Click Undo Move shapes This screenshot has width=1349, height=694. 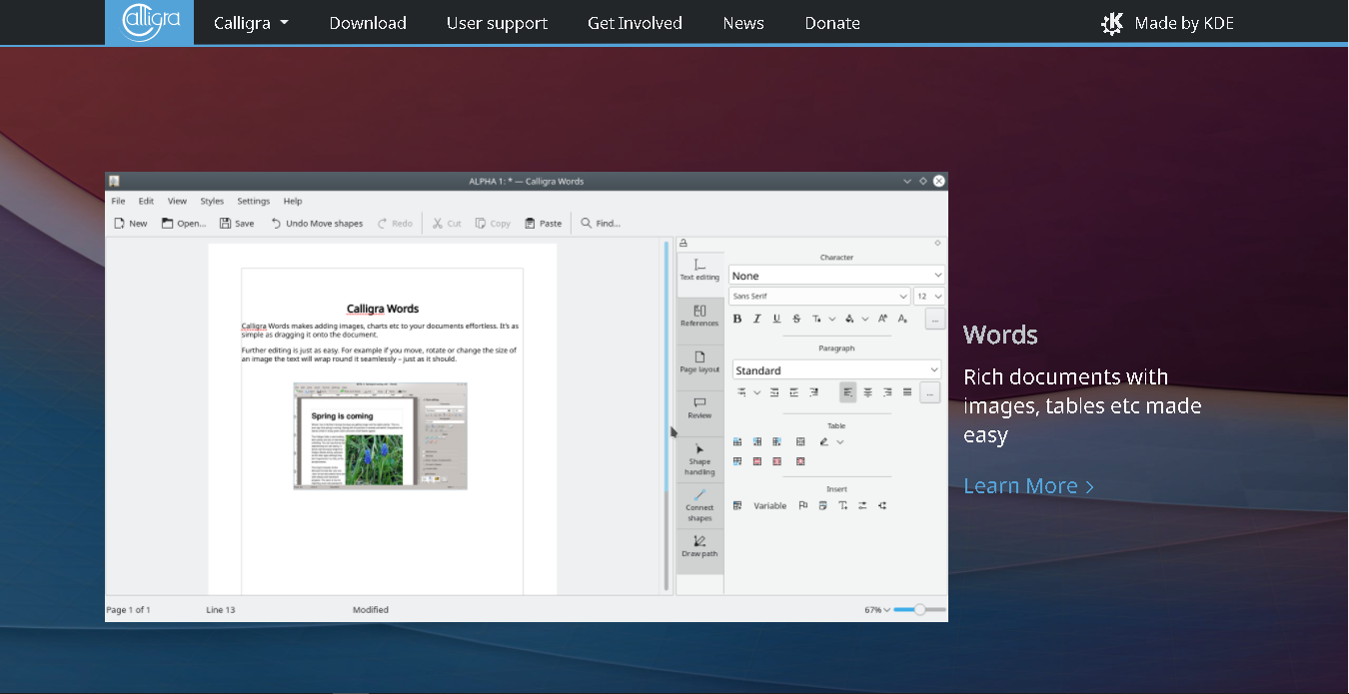point(316,224)
